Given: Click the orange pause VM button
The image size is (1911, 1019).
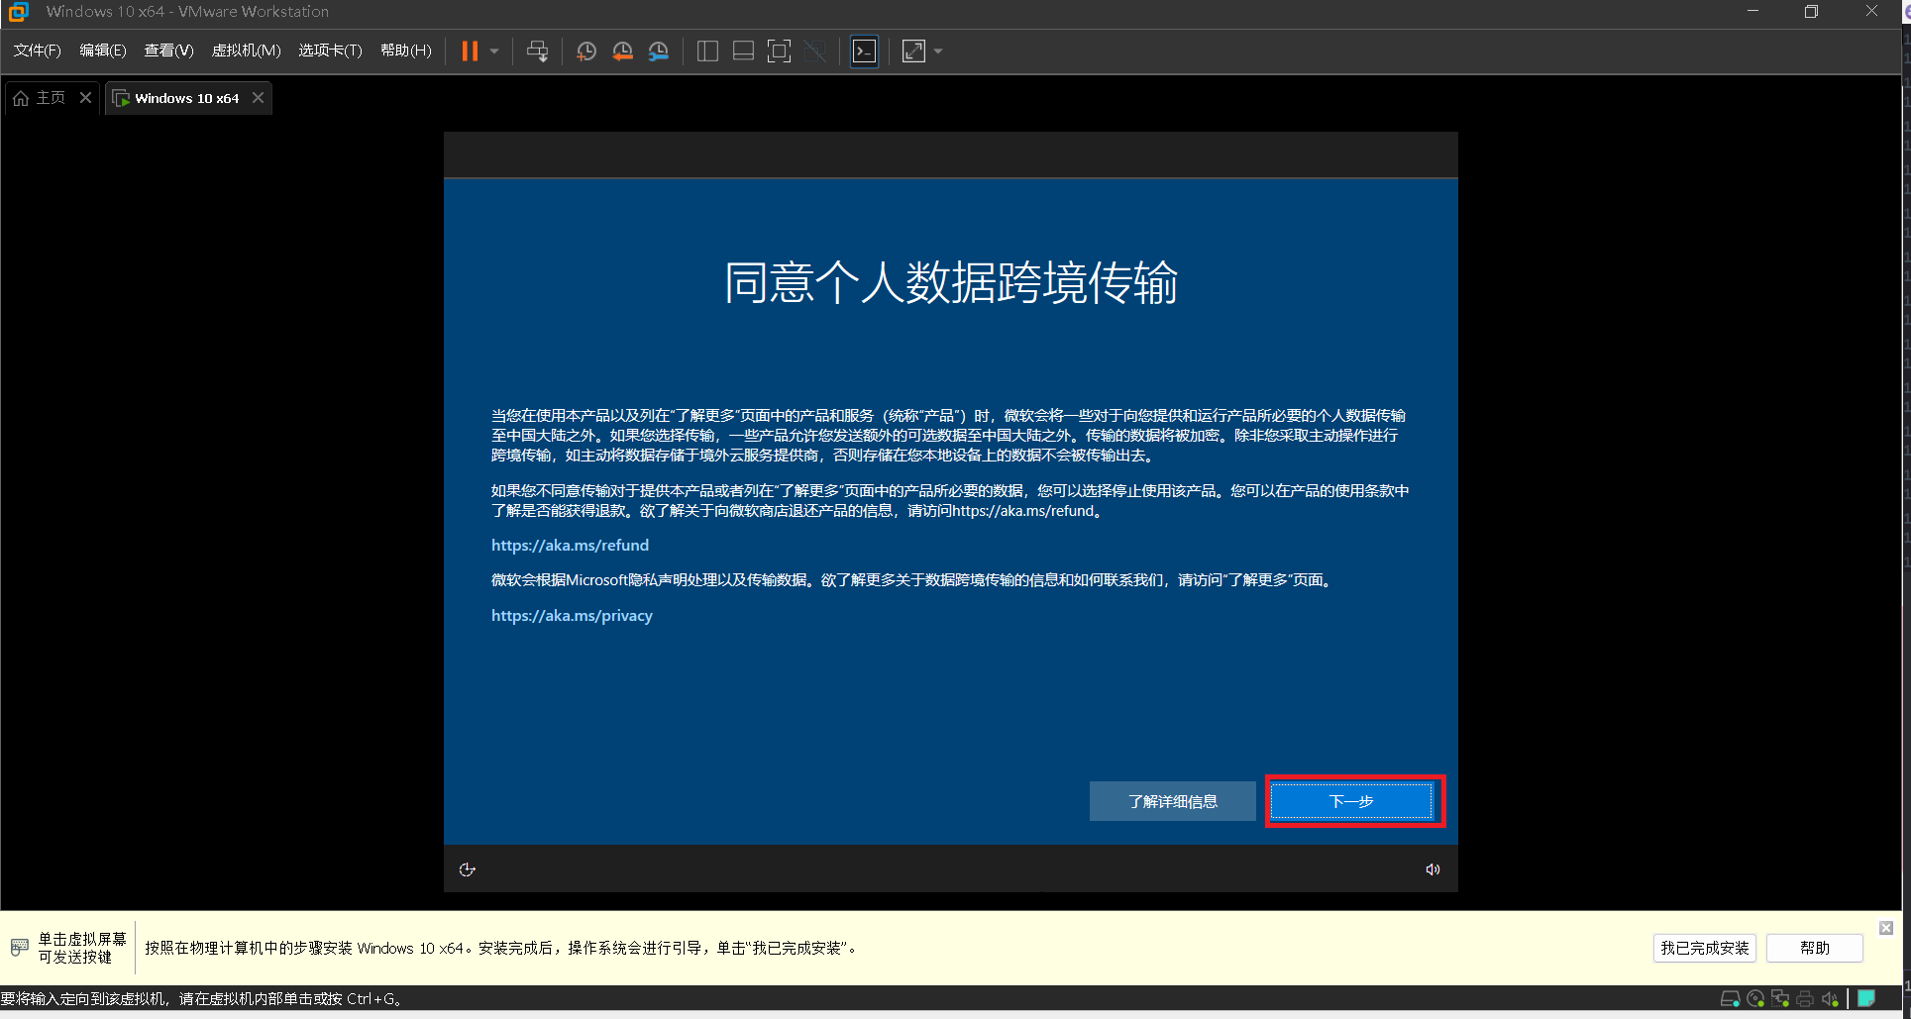Looking at the screenshot, I should coord(470,51).
